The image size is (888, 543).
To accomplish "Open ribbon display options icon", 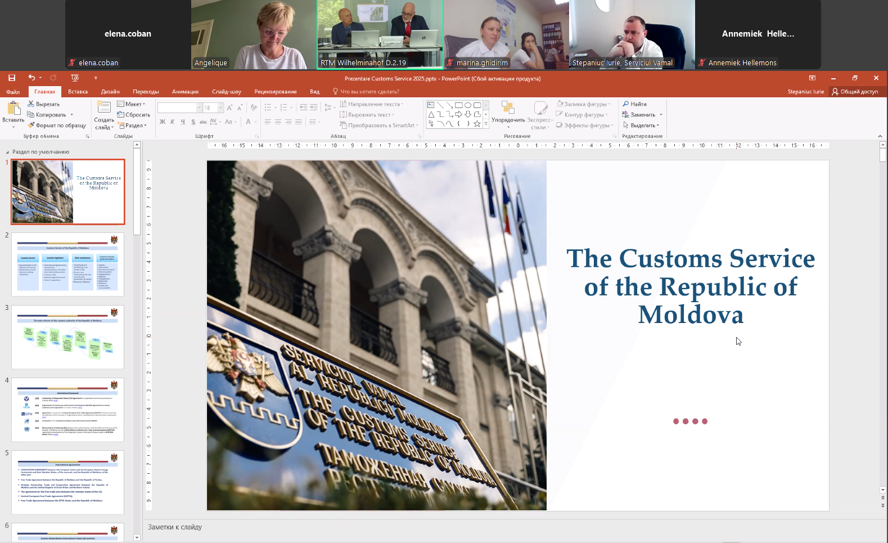I will (x=812, y=78).
